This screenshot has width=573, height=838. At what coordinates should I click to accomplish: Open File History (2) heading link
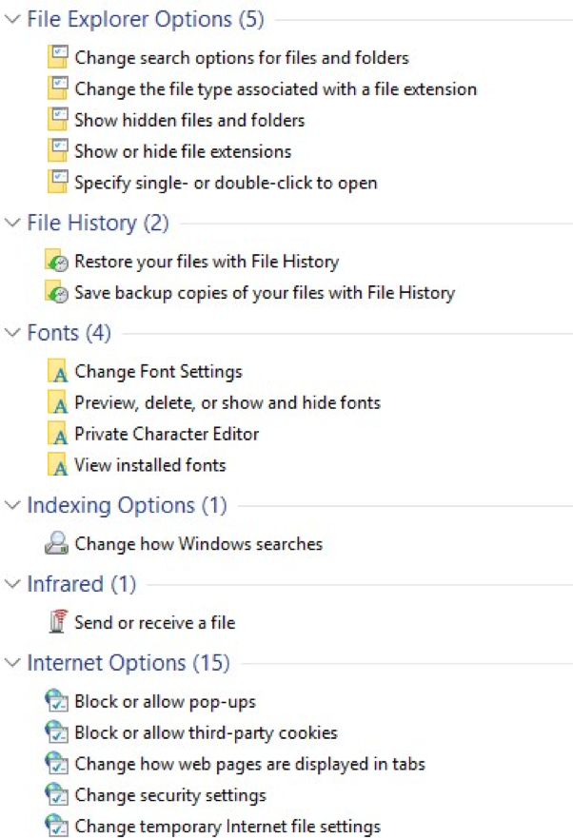click(x=98, y=223)
